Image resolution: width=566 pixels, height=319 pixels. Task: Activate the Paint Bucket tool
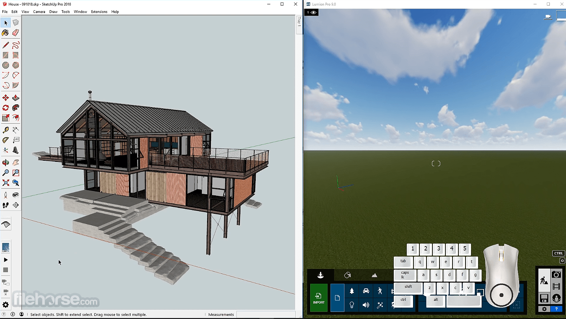pos(6,33)
